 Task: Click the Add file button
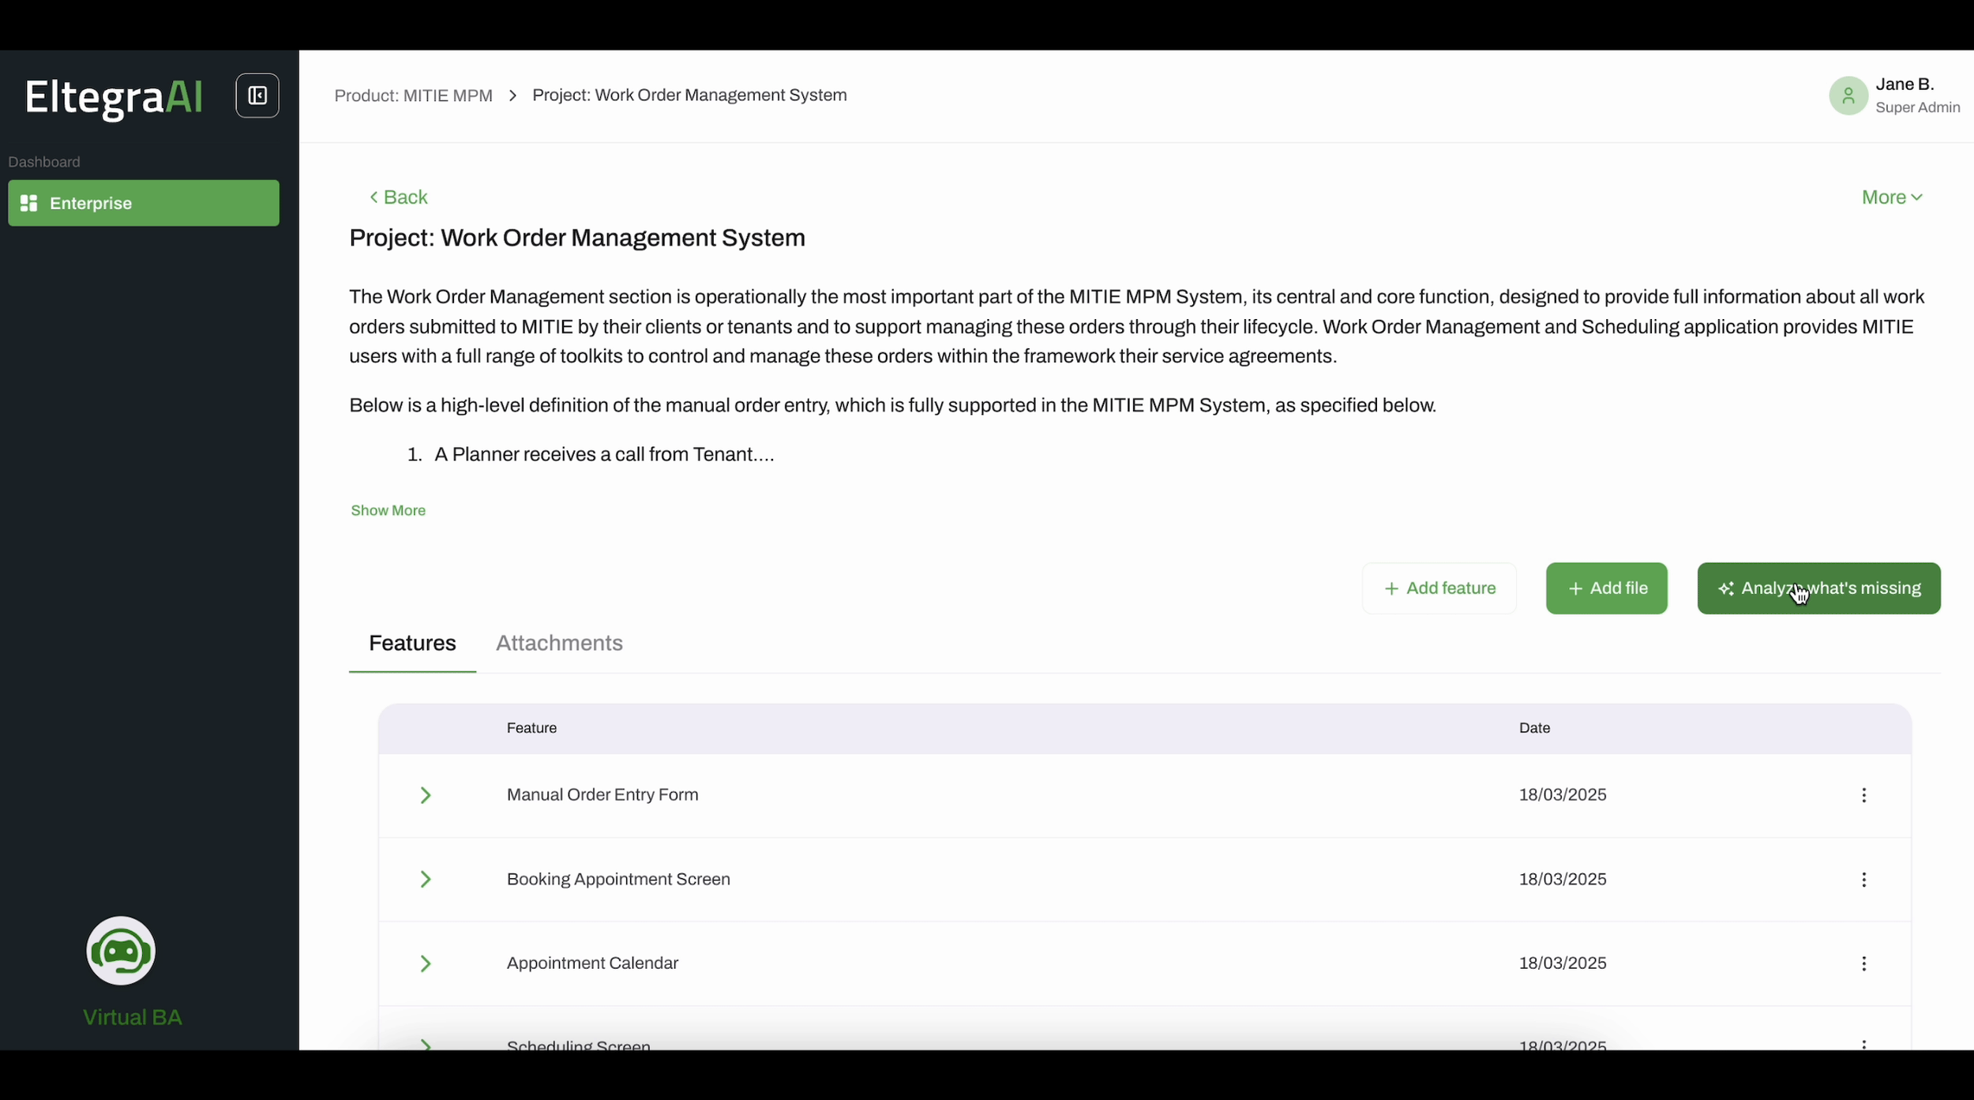1607,588
